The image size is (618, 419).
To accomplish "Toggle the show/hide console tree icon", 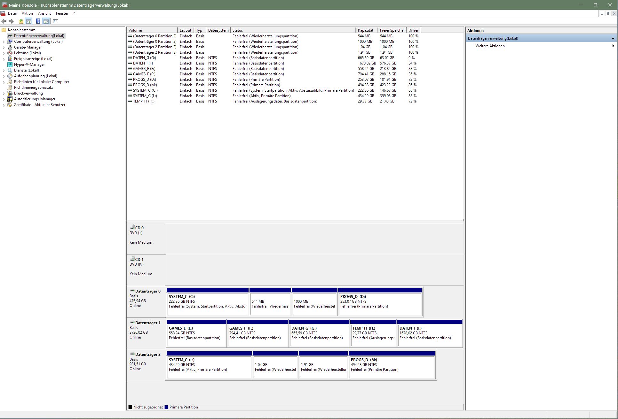I will click(x=29, y=21).
